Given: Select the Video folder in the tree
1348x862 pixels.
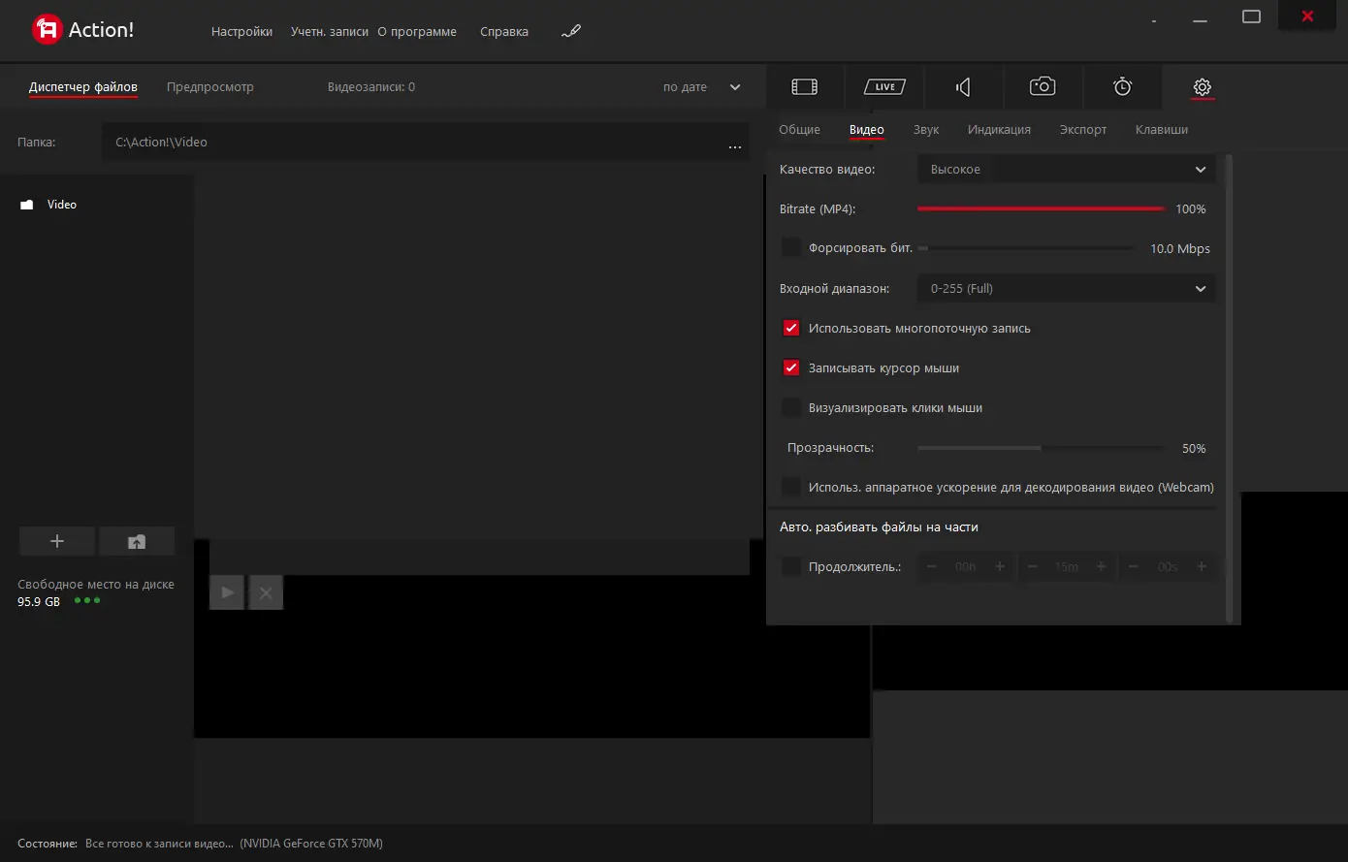Looking at the screenshot, I should [62, 205].
